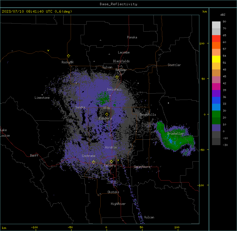
Task: Click the Calgary city label
Action: point(110,165)
